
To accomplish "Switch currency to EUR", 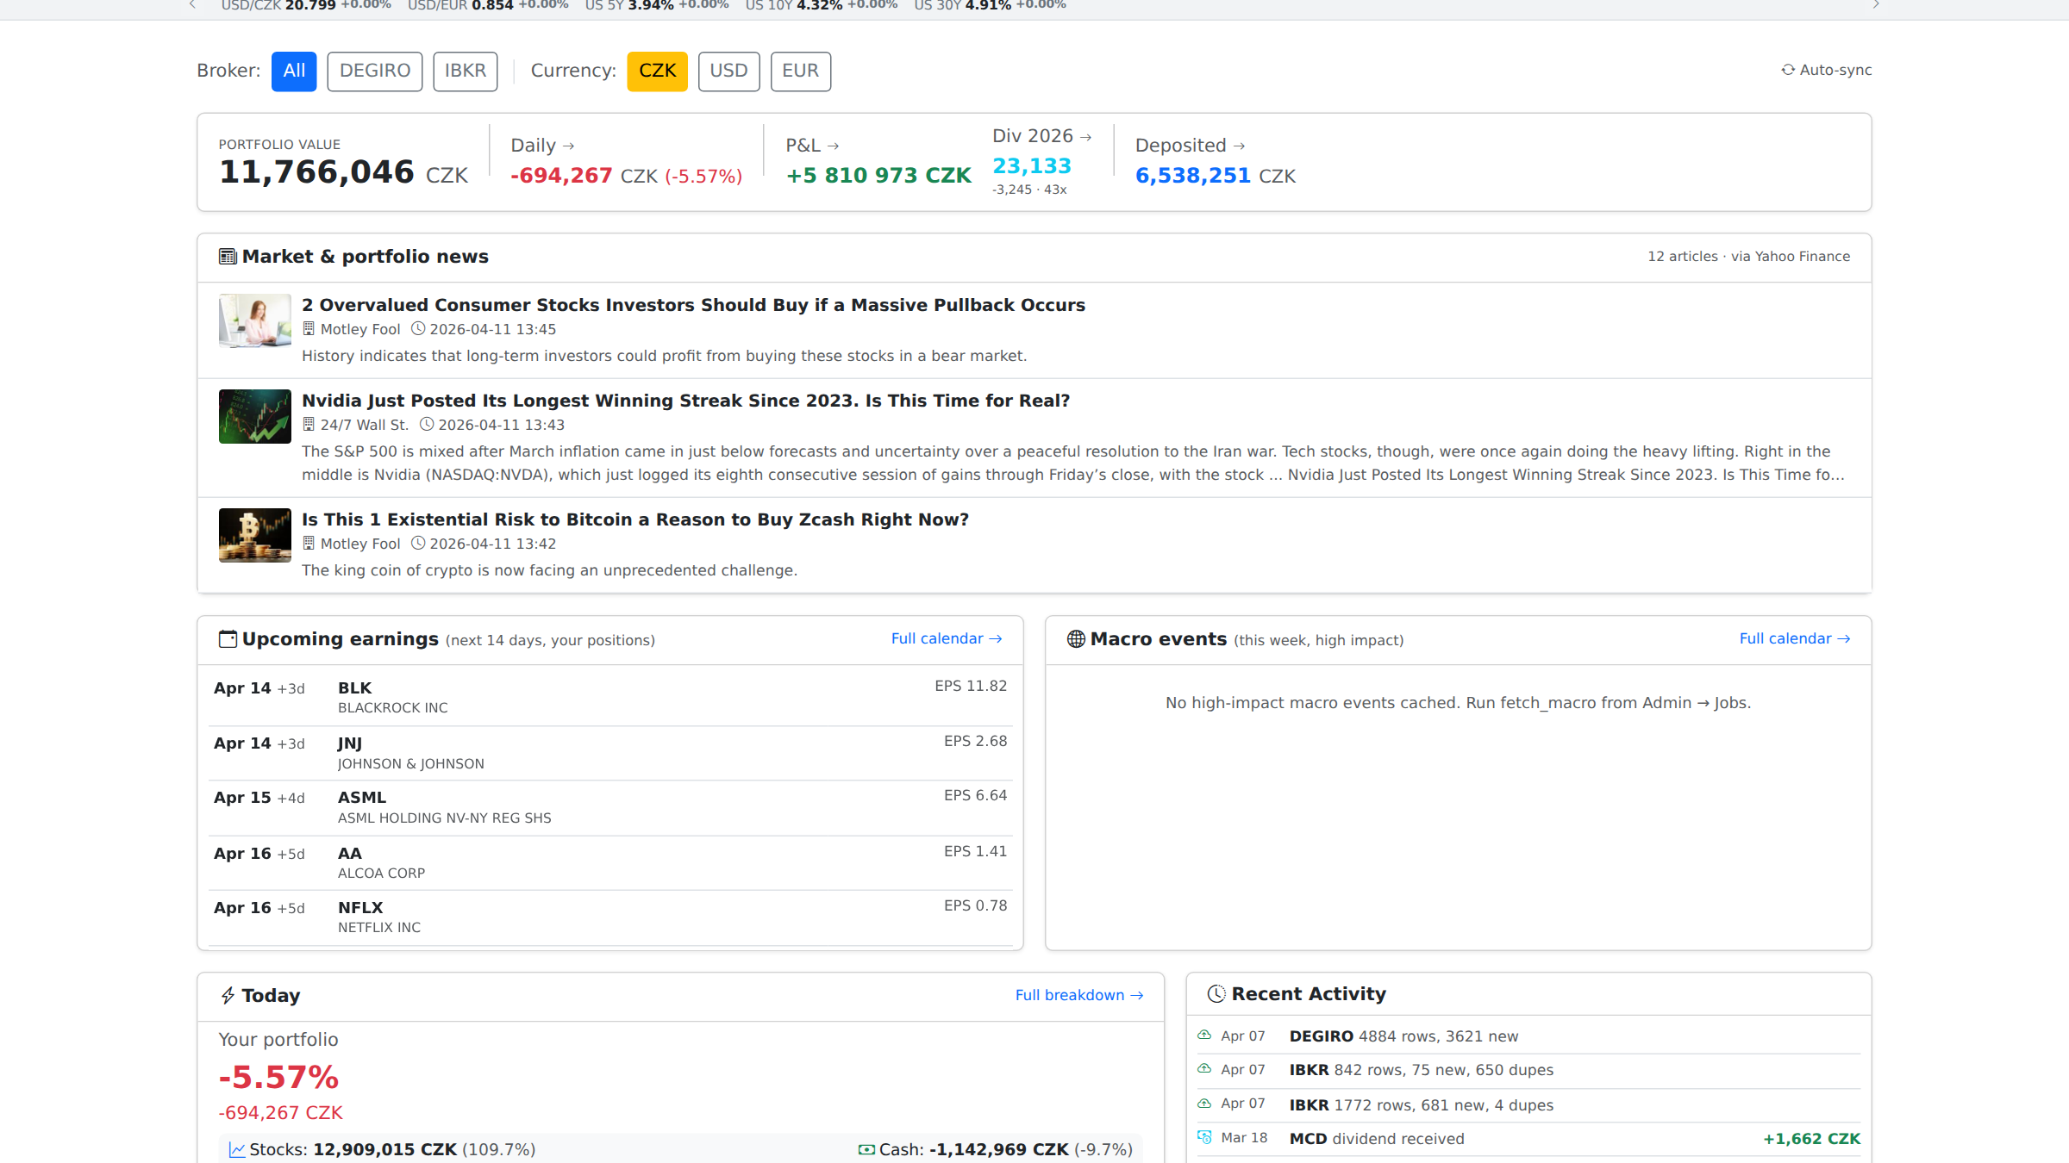I will pos(800,71).
